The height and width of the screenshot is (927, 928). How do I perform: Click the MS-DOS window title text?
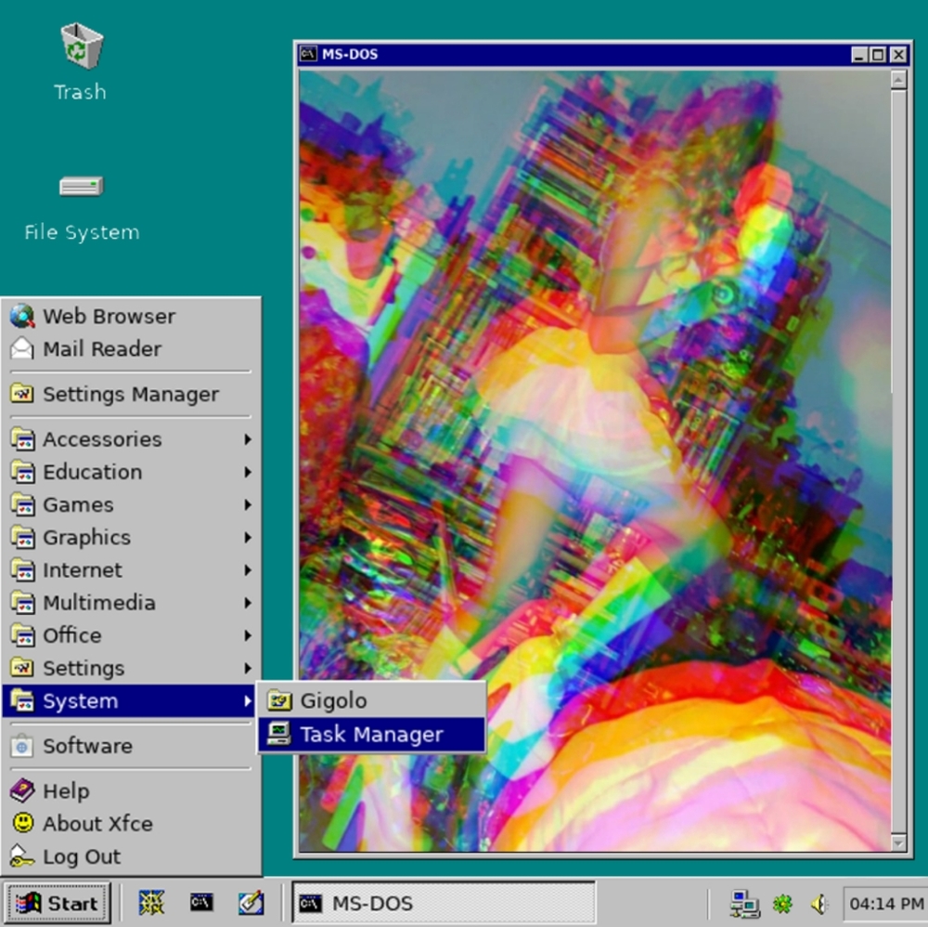[x=350, y=55]
